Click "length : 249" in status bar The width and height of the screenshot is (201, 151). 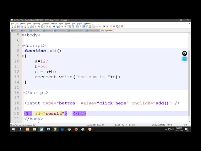point(91,125)
